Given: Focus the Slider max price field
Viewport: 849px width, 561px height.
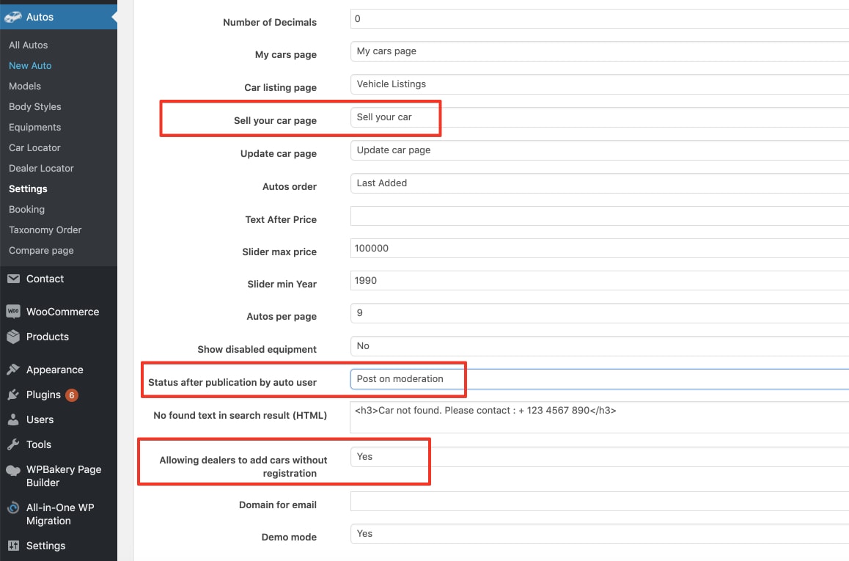Looking at the screenshot, I should pyautogui.click(x=600, y=249).
